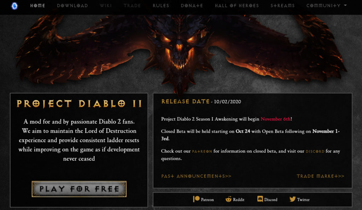Open the Donate page

point(192,6)
